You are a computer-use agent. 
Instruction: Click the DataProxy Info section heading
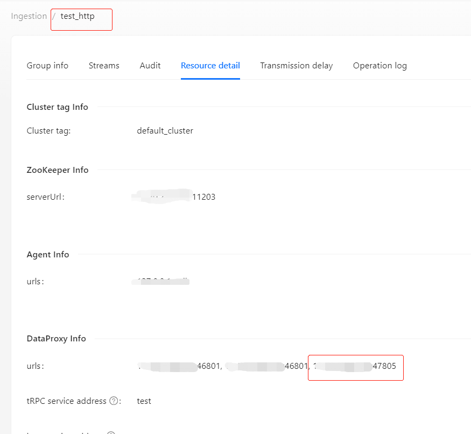pyautogui.click(x=56, y=339)
